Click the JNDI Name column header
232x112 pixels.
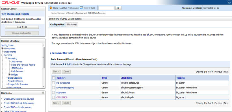coord(127,78)
